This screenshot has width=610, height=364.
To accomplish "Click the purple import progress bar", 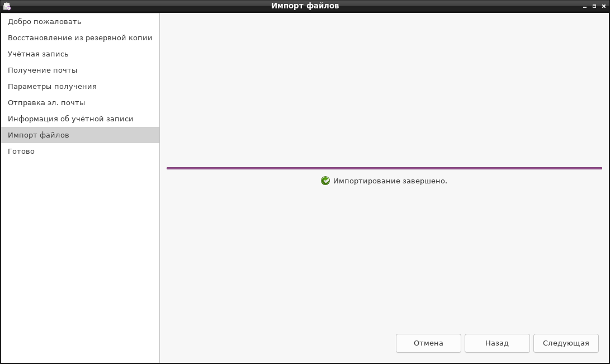I will (384, 168).
